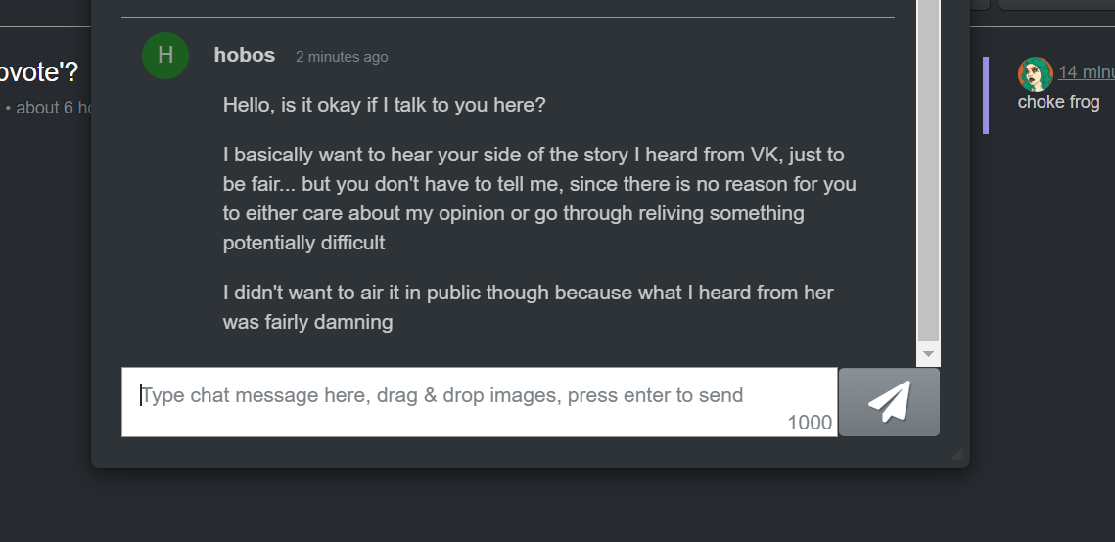Click the message mentioning VK's story

point(538,199)
